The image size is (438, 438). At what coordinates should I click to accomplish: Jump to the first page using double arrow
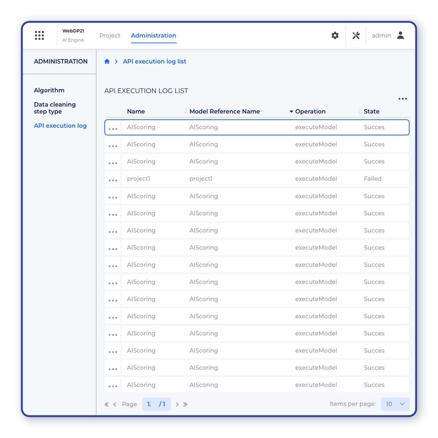tap(107, 404)
